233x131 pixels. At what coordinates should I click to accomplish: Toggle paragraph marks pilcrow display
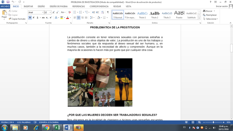(x=108, y=12)
